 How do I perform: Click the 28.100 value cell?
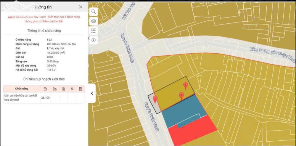[x=45, y=98]
